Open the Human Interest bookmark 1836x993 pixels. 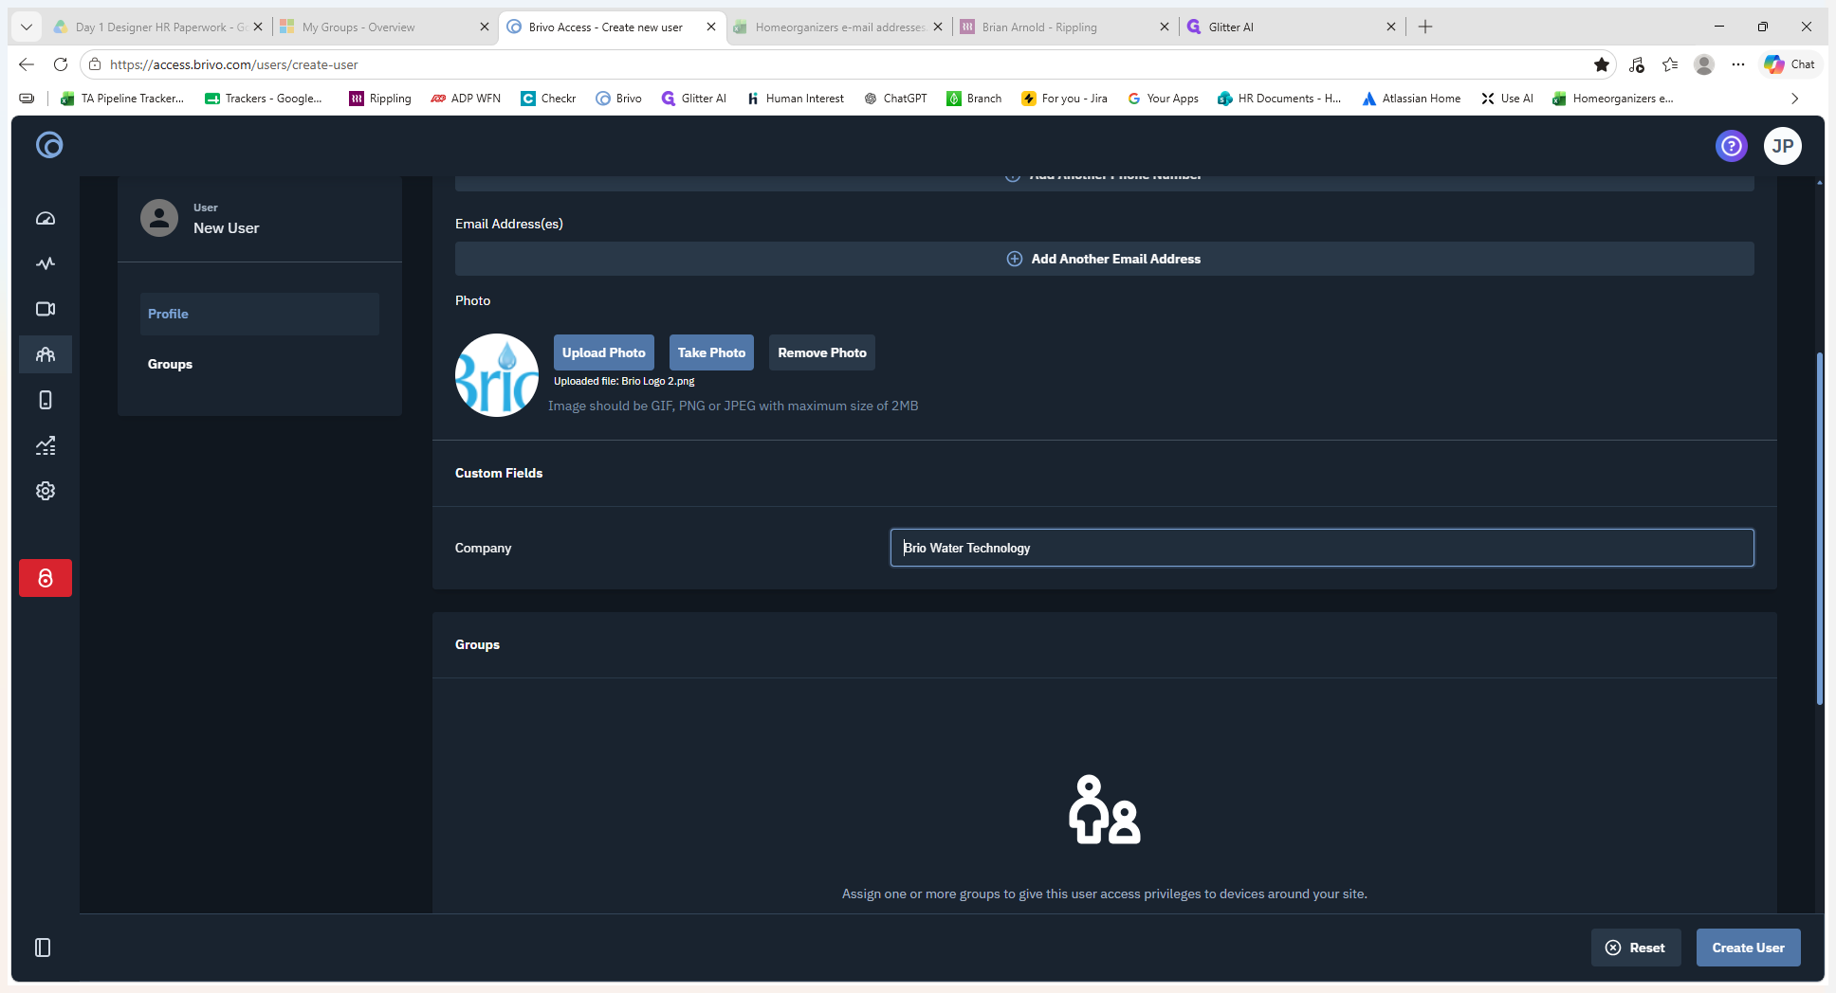(x=795, y=99)
